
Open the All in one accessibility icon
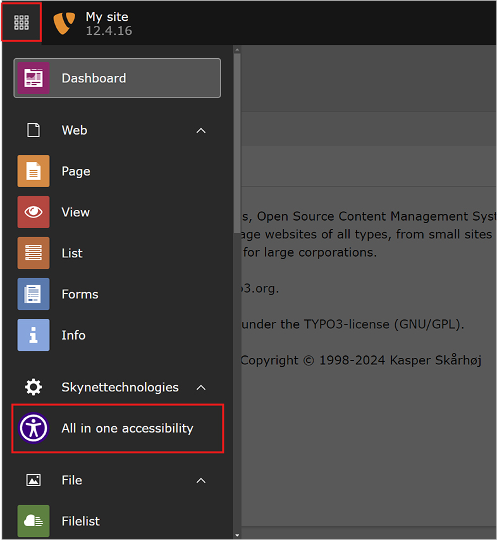[x=34, y=428]
